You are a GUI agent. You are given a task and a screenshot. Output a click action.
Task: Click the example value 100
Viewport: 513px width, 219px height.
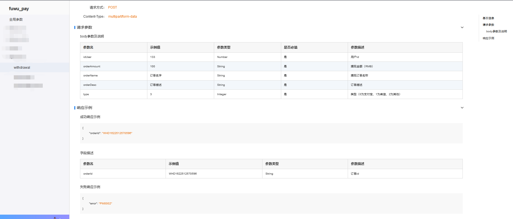pos(153,66)
